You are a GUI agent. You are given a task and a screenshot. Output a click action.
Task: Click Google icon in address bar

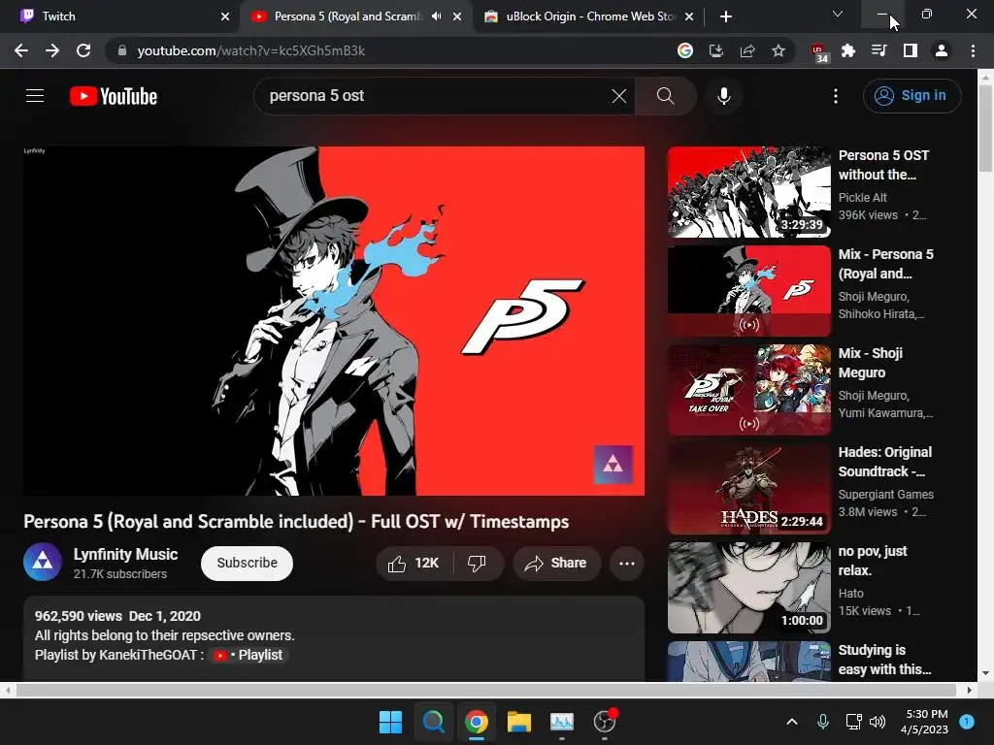click(x=685, y=50)
